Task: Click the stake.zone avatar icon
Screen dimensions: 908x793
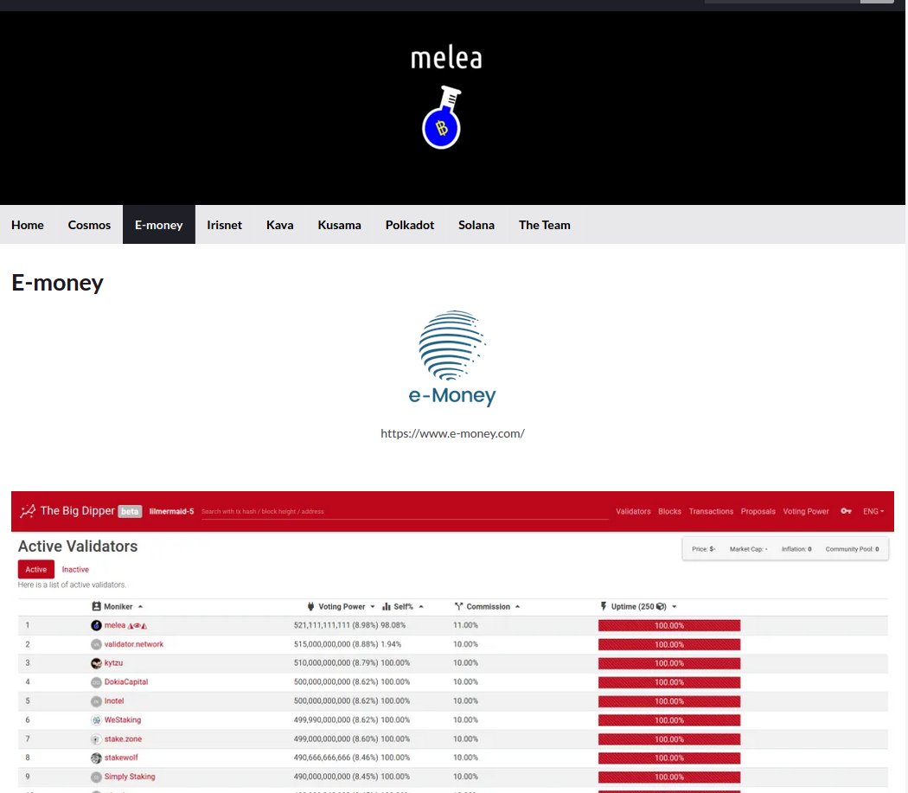Action: (x=96, y=739)
